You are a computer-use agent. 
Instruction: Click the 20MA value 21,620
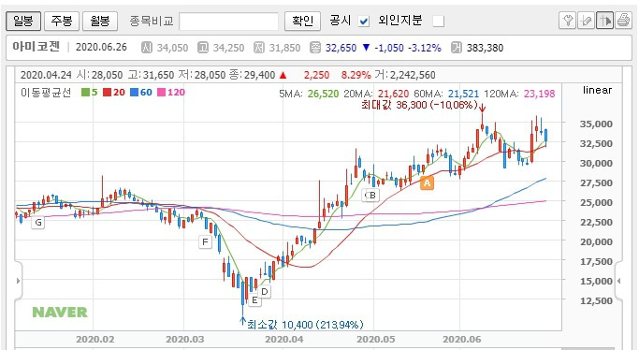point(393,95)
